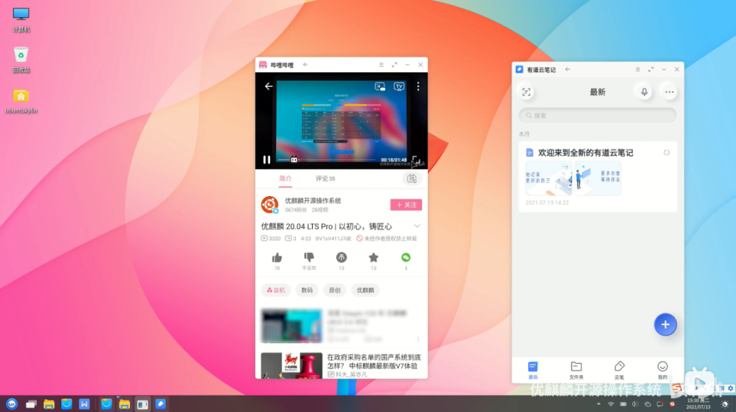736x412 pixels.
Task: Click the video progress slider thumb
Action: click(x=294, y=160)
